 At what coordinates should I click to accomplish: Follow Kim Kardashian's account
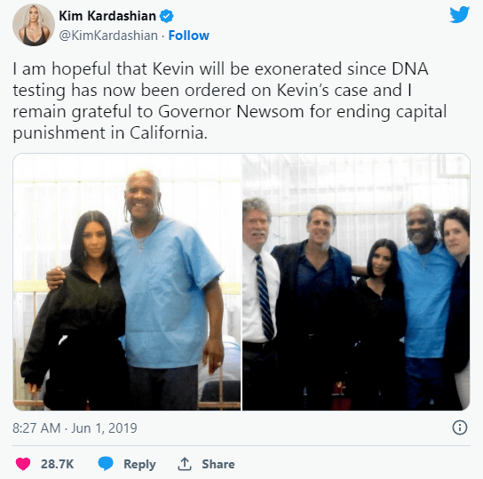pyautogui.click(x=189, y=36)
